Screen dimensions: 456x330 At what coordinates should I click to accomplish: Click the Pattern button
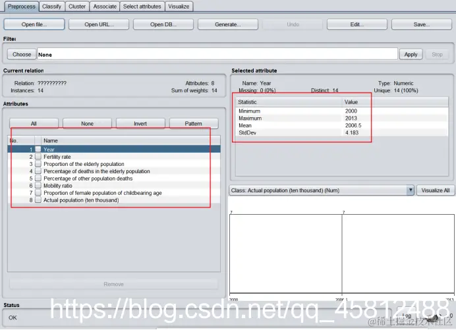[x=194, y=124]
